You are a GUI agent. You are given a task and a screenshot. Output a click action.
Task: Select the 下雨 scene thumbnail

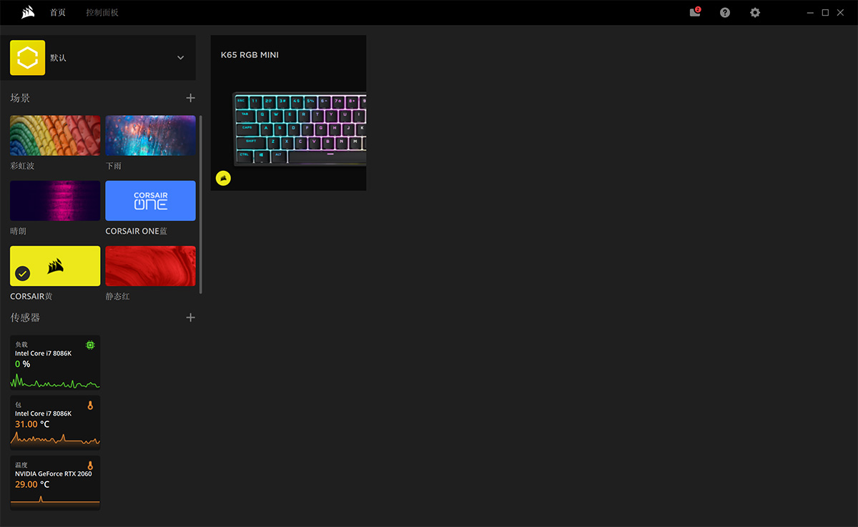click(x=150, y=136)
